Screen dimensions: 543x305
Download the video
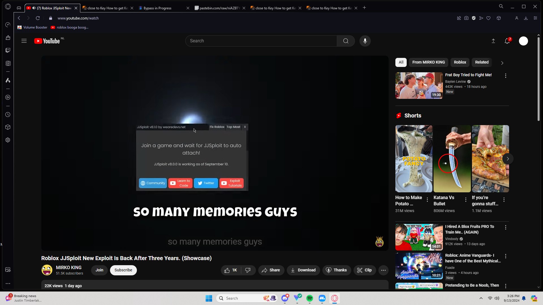point(303,270)
